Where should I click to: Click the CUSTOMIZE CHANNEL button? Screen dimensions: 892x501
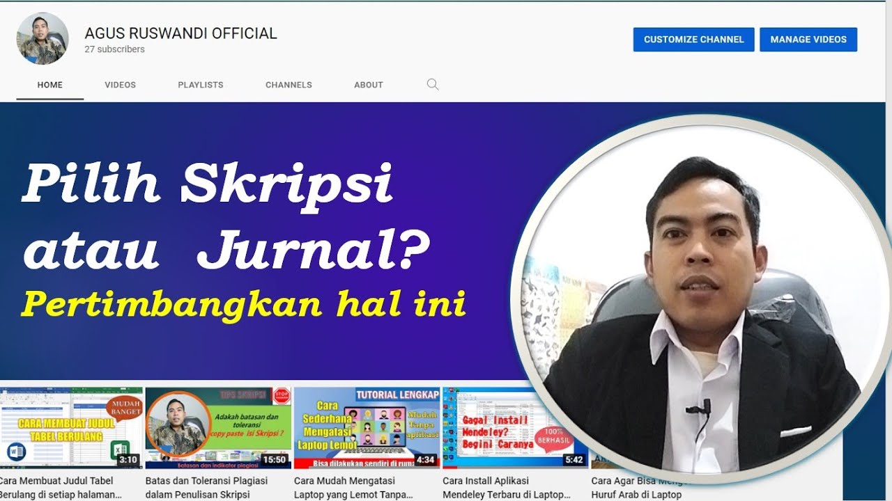pos(694,40)
